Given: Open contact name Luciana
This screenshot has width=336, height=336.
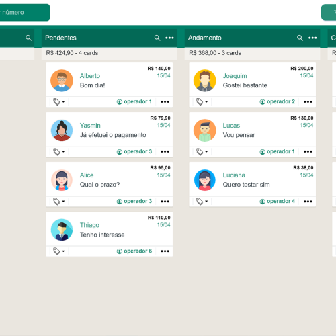Looking at the screenshot, I should coord(234,175).
